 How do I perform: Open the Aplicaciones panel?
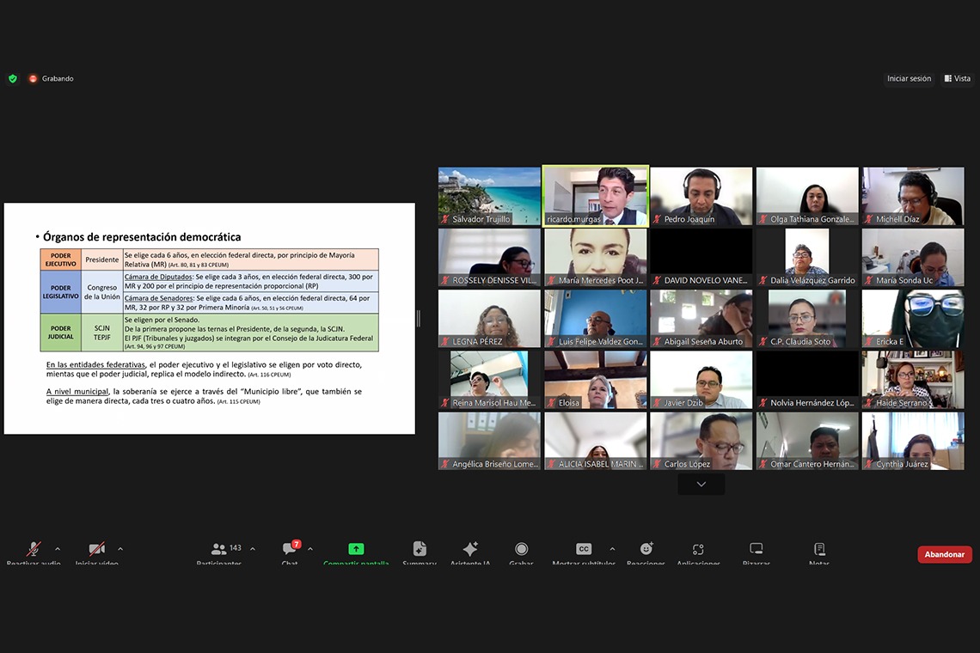pos(698,550)
